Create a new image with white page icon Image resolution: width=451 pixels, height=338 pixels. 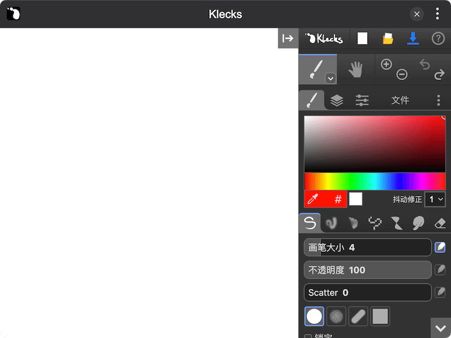click(362, 38)
